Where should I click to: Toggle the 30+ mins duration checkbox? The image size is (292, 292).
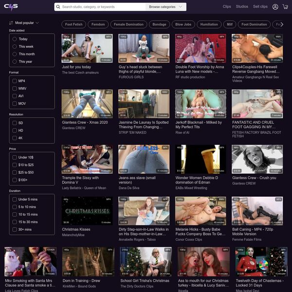click(15, 229)
